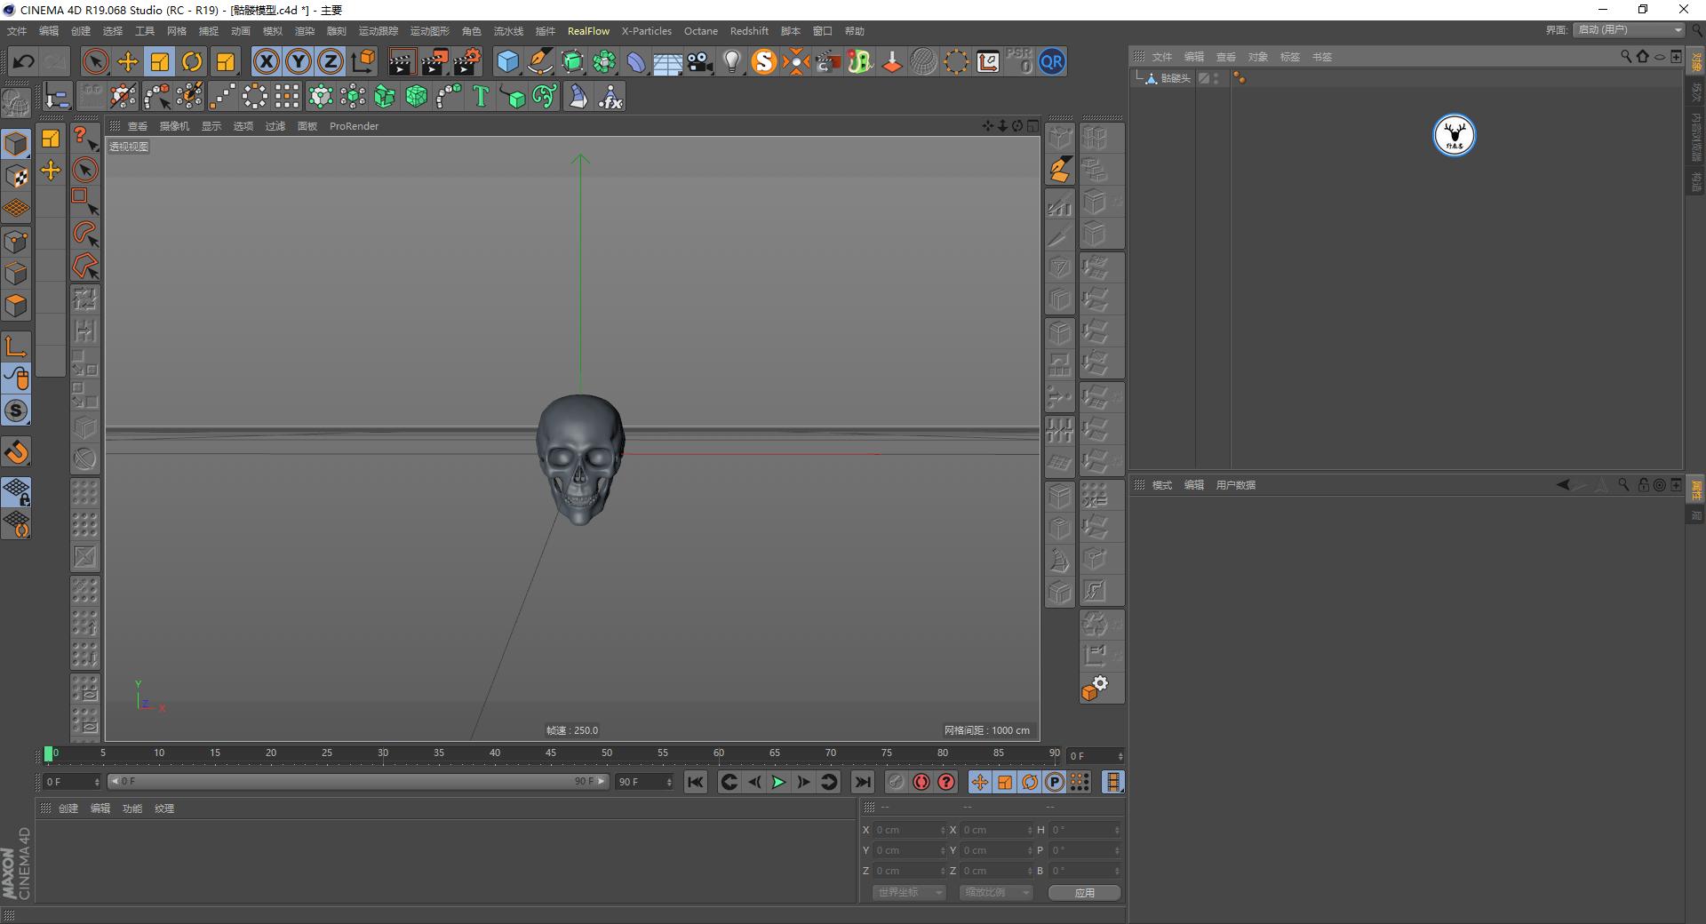This screenshot has width=1706, height=924.
Task: Click the X position input field
Action: [906, 829]
